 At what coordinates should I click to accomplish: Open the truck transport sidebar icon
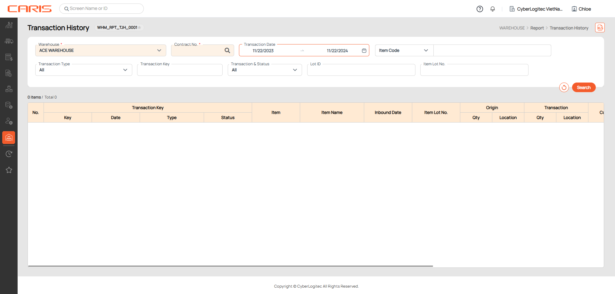click(9, 41)
